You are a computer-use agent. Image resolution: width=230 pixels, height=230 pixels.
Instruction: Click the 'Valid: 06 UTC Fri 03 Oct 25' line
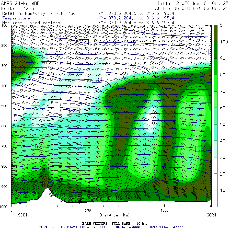click(x=191, y=8)
